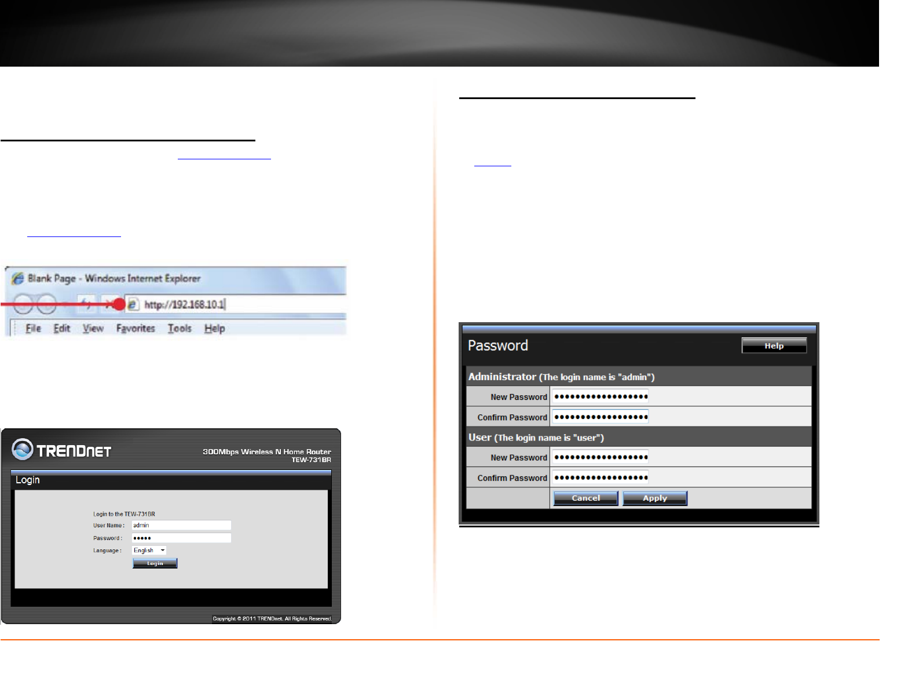Viewport: 897px width, 696px height.
Task: Click the 'Password' panel heading
Action: [498, 345]
